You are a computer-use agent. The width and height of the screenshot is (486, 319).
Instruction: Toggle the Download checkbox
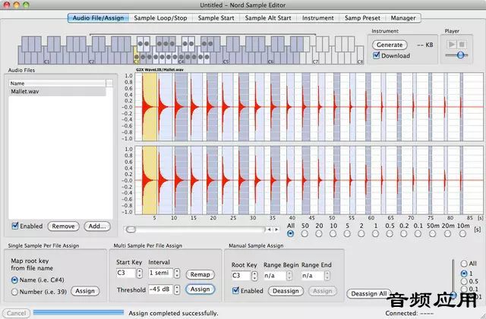pyautogui.click(x=377, y=55)
